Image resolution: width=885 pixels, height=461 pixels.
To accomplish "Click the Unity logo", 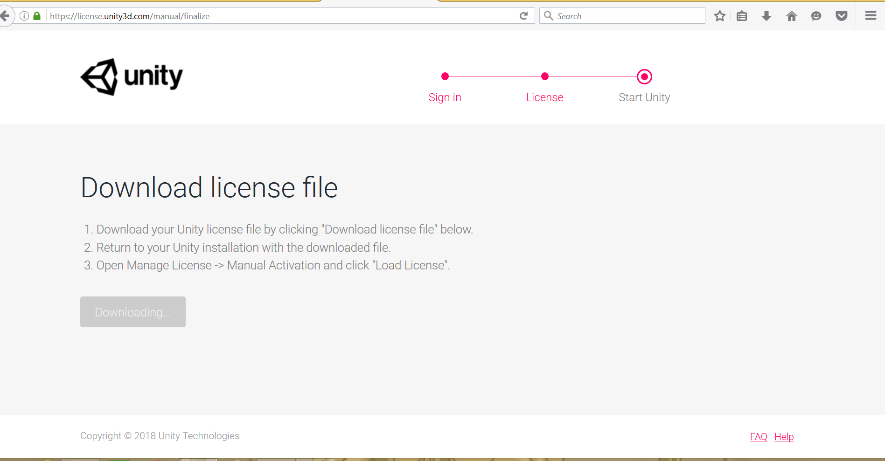I will [132, 77].
